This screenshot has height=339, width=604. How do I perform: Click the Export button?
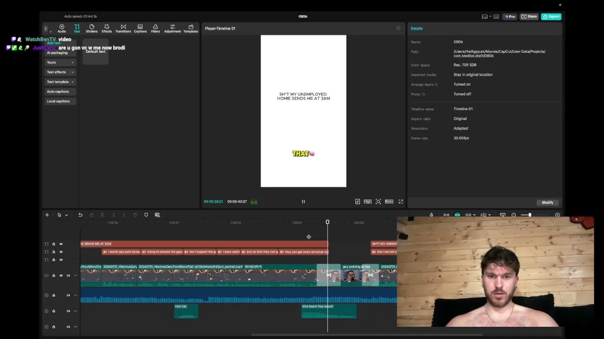(551, 16)
